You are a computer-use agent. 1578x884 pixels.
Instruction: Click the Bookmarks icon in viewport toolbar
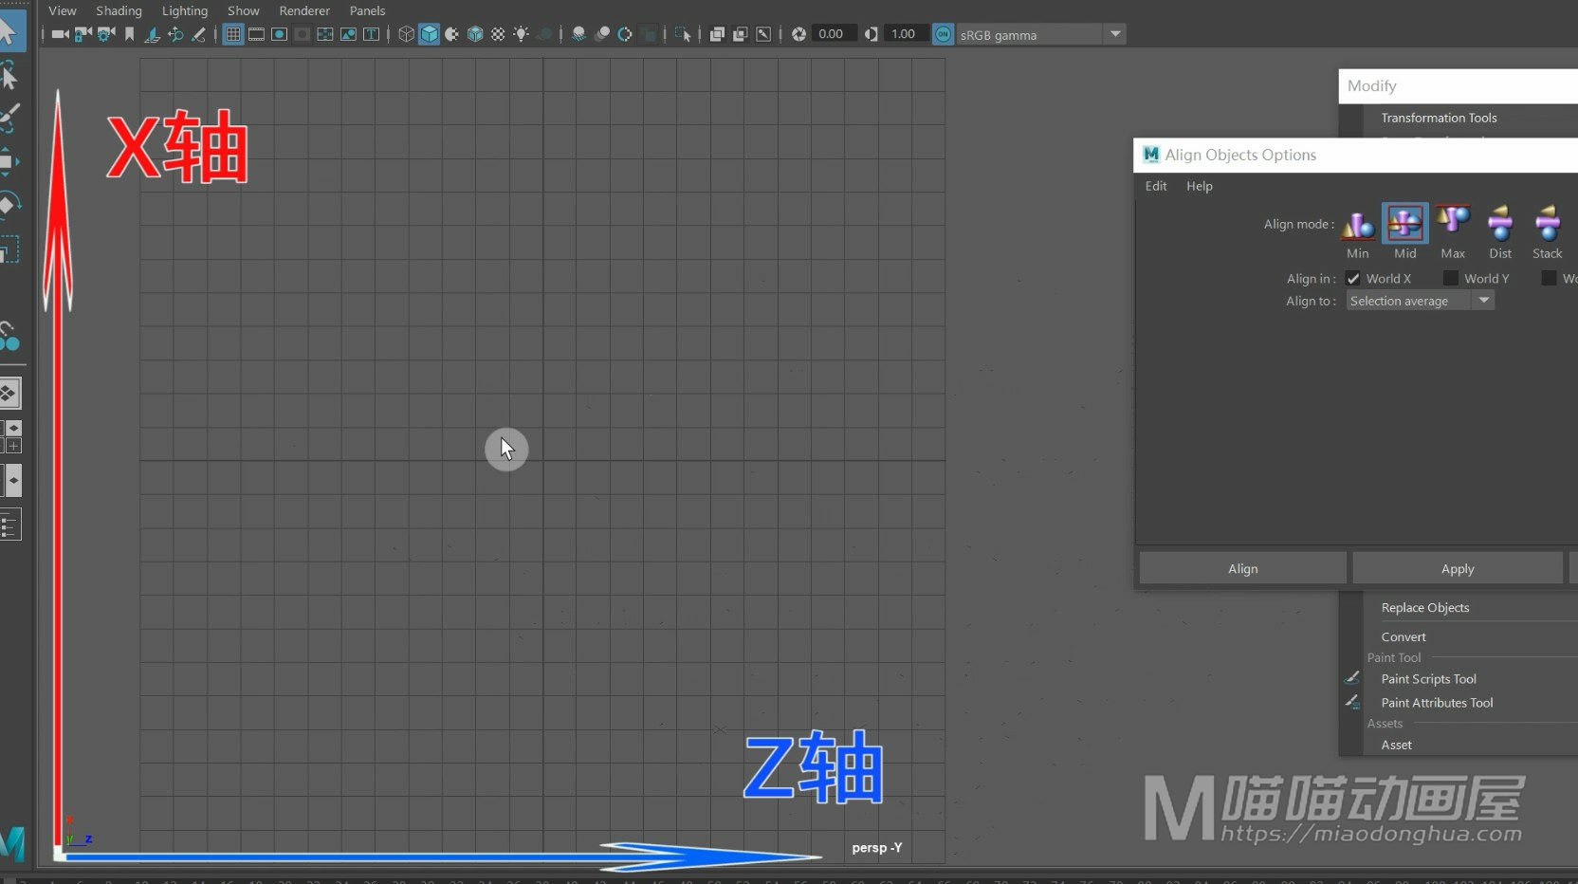[130, 34]
